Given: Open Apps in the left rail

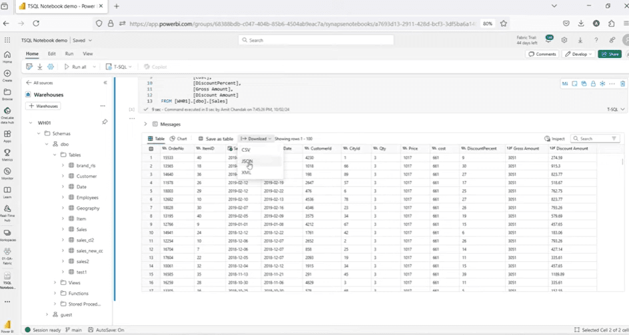Looking at the screenshot, I should pos(7,136).
